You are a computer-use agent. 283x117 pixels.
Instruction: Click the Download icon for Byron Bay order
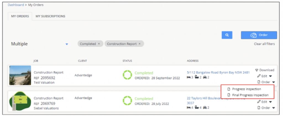pos(257,70)
